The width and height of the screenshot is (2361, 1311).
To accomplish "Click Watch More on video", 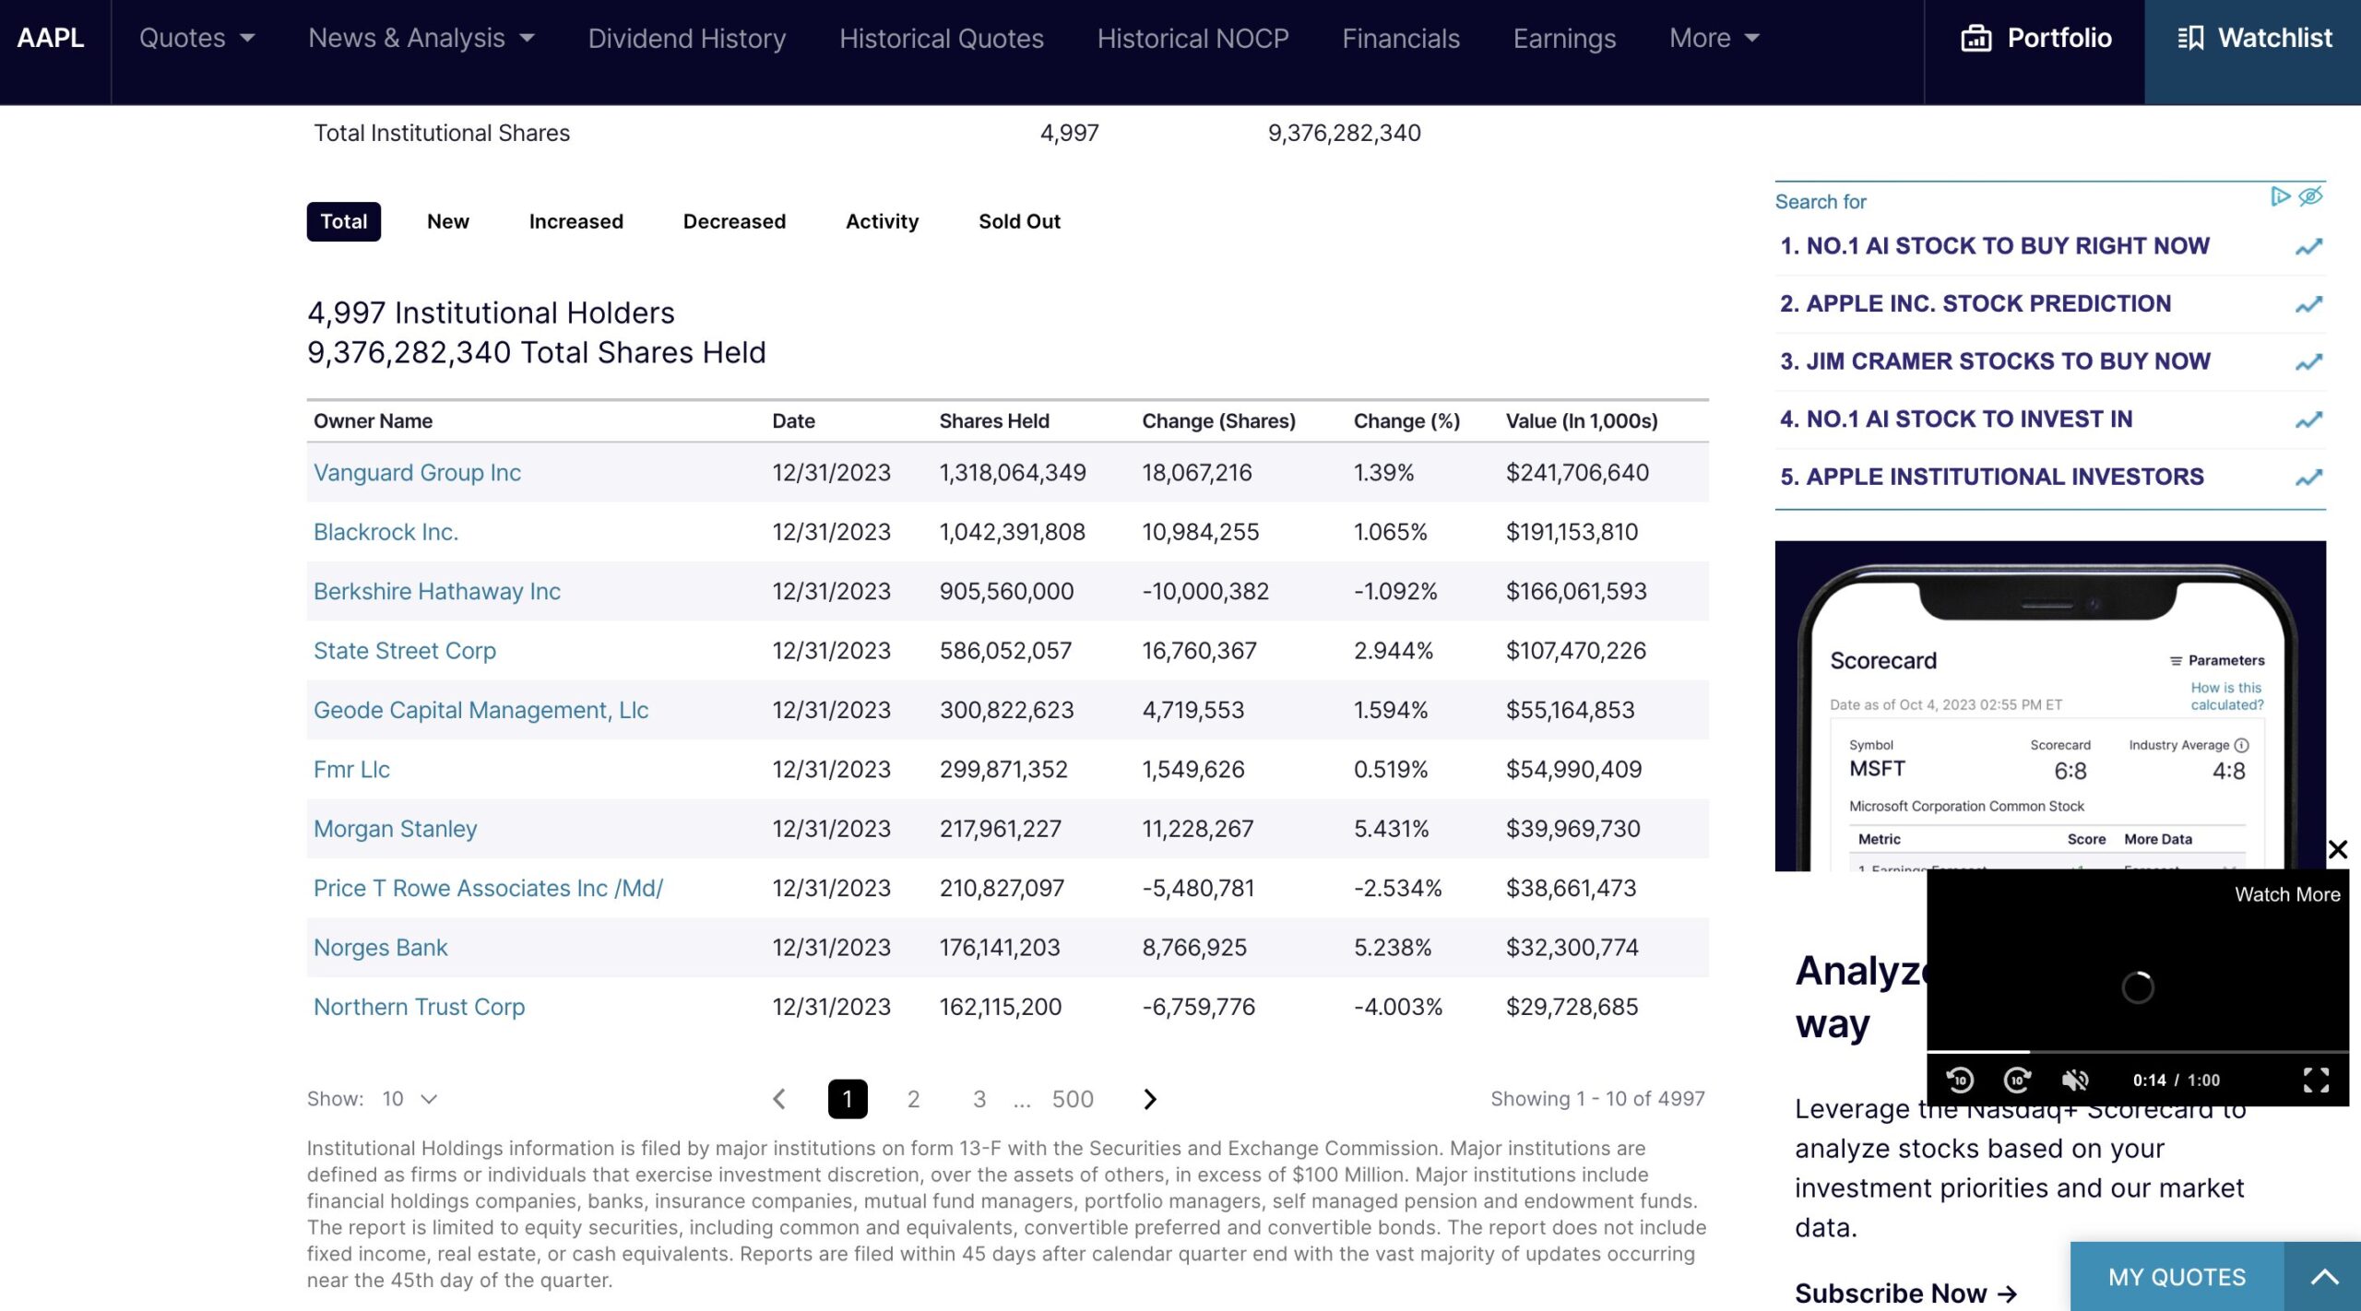I will [2287, 894].
